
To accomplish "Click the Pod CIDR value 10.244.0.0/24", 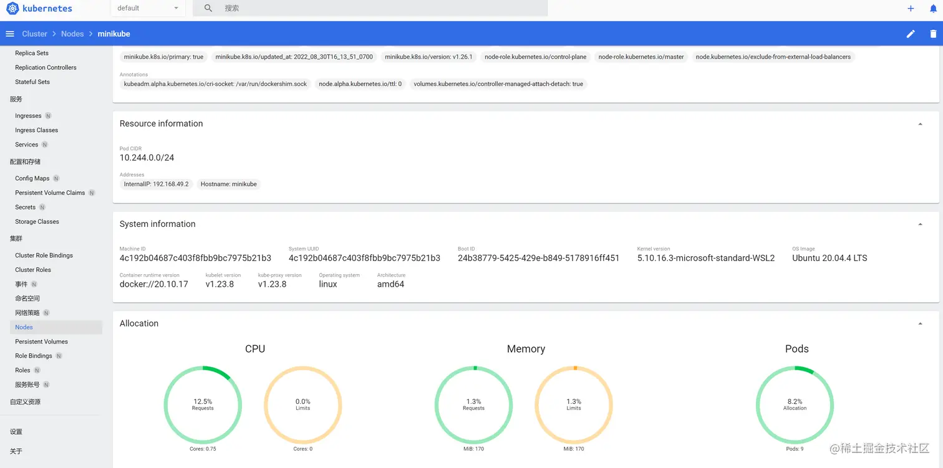I will 147,158.
